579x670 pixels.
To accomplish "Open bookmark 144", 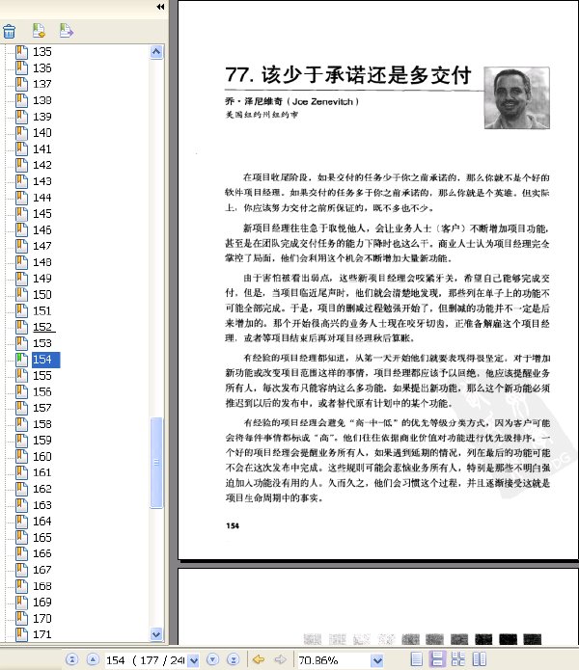I will (41, 198).
